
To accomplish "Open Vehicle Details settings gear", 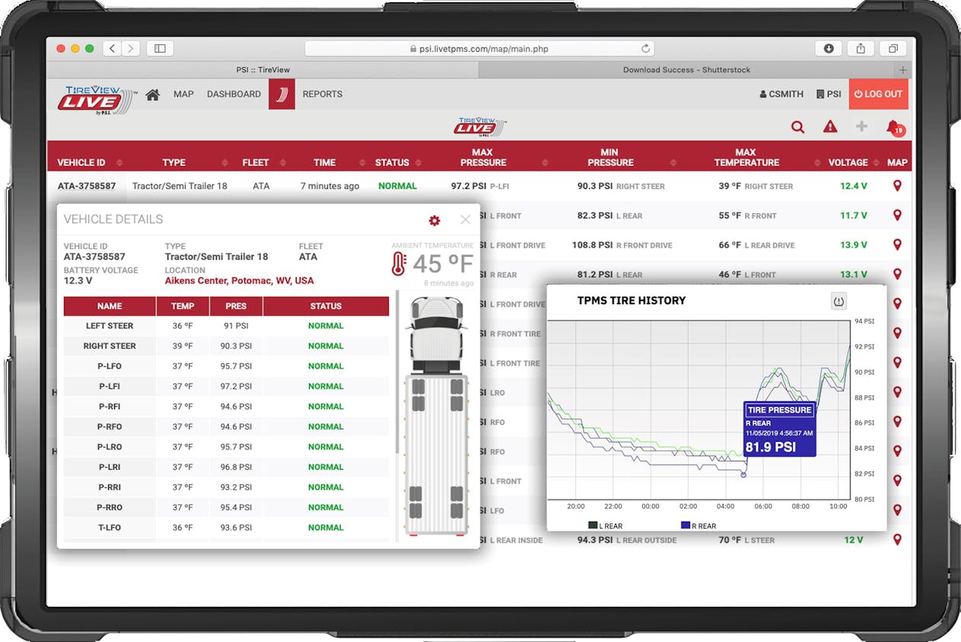I will pos(434,221).
